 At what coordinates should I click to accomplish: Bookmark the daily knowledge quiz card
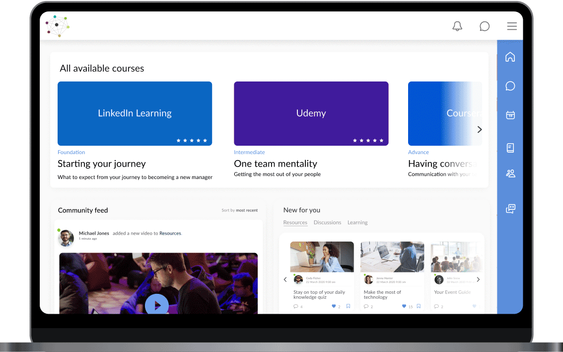click(348, 306)
